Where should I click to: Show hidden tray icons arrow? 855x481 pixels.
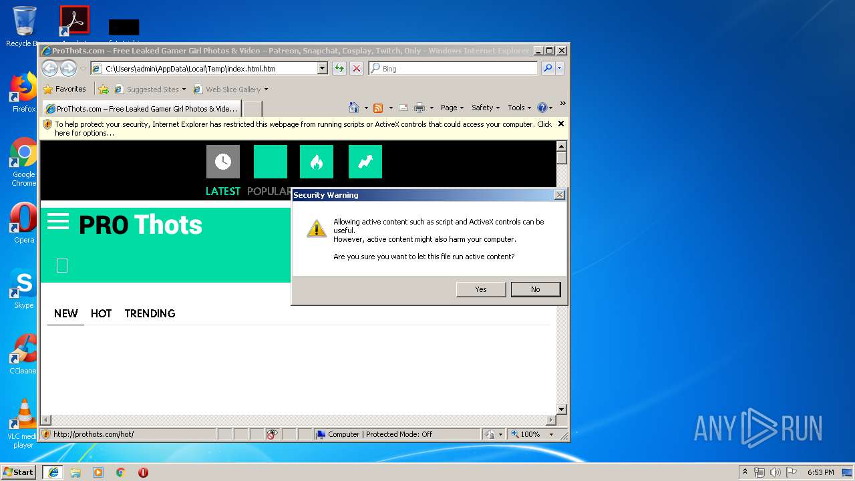[x=745, y=472]
